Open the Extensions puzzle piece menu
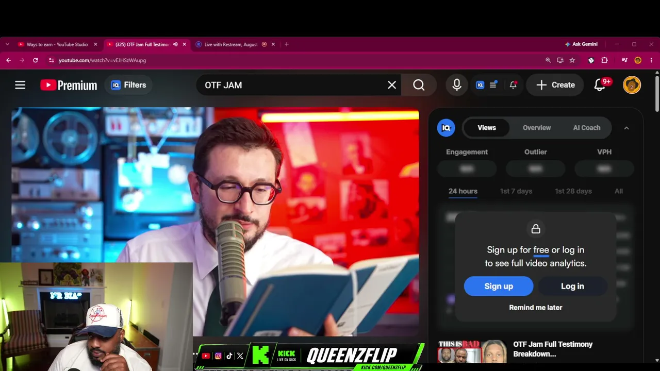Image resolution: width=660 pixels, height=371 pixels. point(604,60)
